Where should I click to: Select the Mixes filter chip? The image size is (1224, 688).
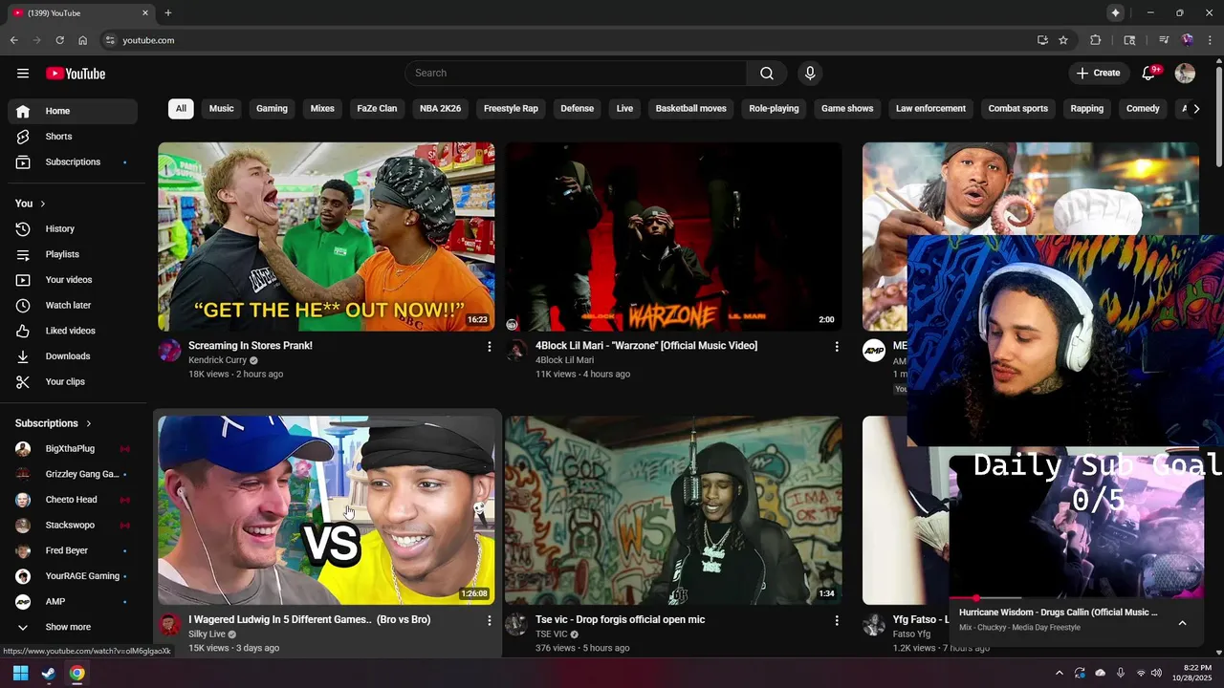(x=322, y=109)
